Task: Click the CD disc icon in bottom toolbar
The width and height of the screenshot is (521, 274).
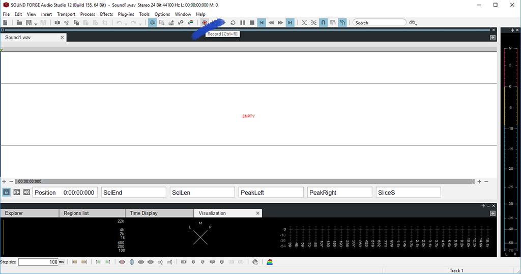Action: click(x=255, y=262)
